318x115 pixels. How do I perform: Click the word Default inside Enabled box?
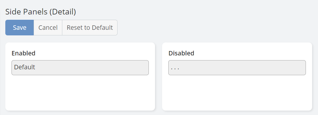(25, 67)
